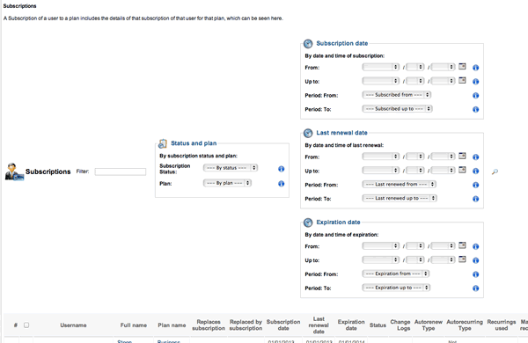
Task: Click info icon for Last renewal Up to
Action: (x=475, y=171)
